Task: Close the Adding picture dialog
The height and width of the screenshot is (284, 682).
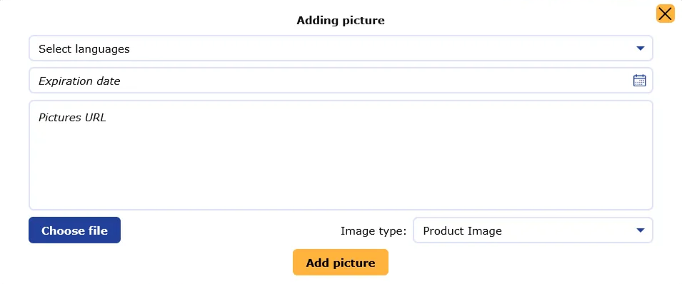Action: [x=665, y=14]
